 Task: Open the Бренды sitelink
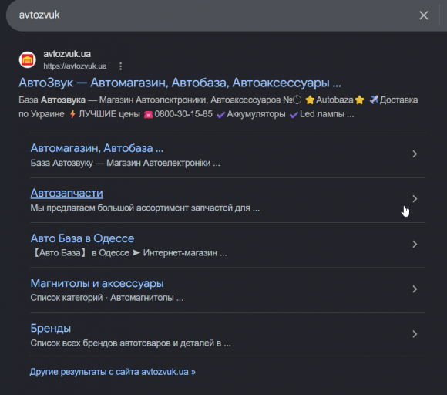click(51, 328)
